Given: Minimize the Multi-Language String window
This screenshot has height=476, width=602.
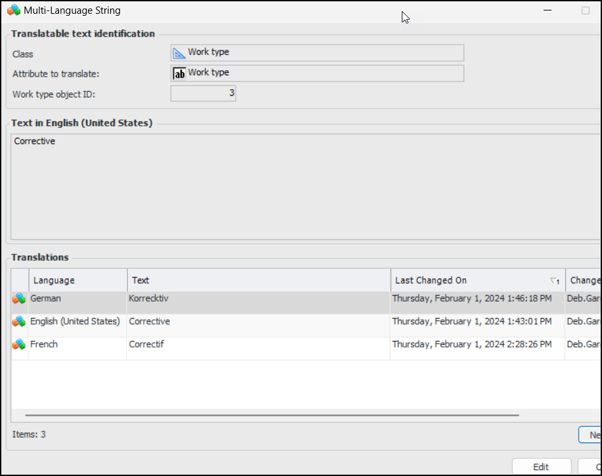Looking at the screenshot, I should point(548,10).
